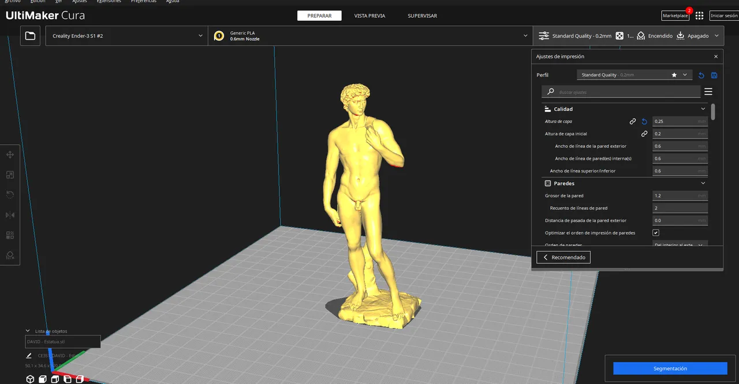
Task: Collapse Lista de objetos chevron
Action: [28, 331]
